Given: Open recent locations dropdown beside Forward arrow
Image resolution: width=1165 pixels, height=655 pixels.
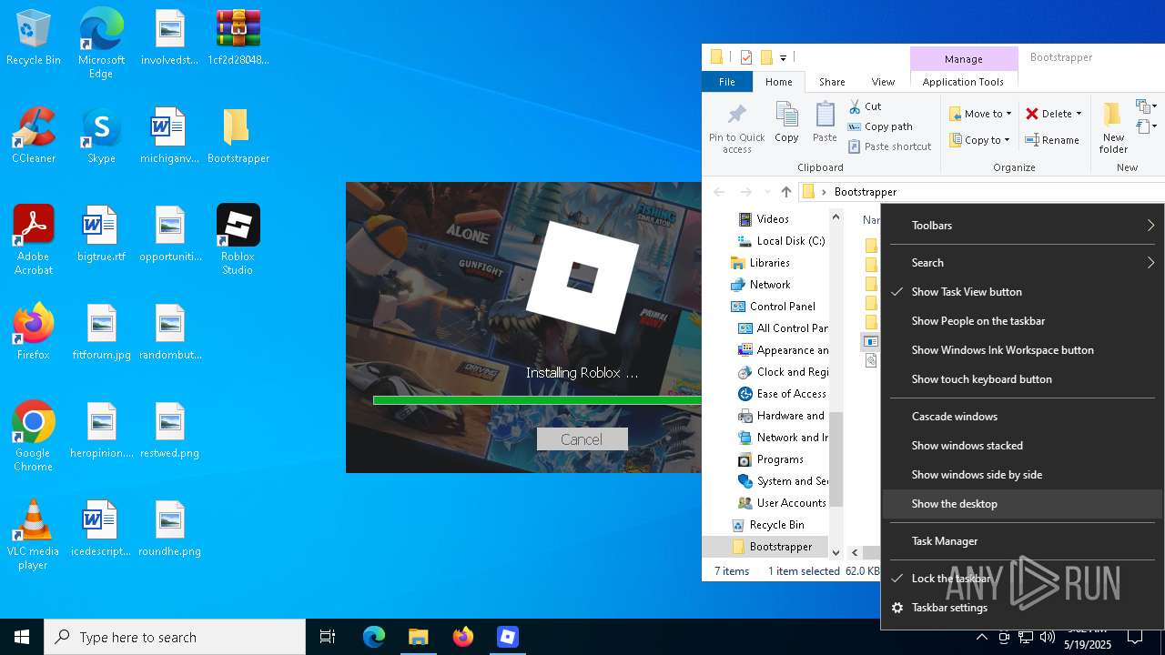Looking at the screenshot, I should click(766, 192).
